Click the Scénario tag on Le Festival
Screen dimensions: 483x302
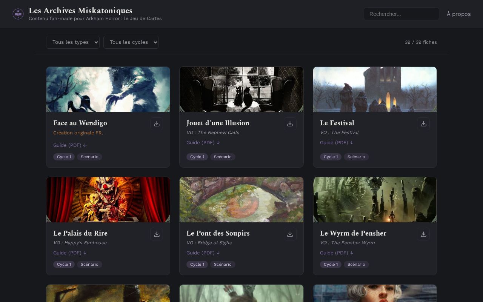point(356,157)
